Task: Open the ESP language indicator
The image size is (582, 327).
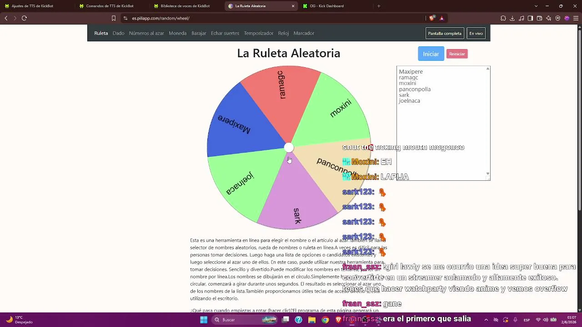Action: coord(527,320)
